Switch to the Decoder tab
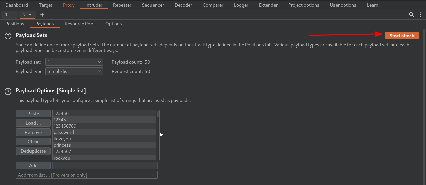This screenshot has width=426, height=185. pyautogui.click(x=183, y=5)
